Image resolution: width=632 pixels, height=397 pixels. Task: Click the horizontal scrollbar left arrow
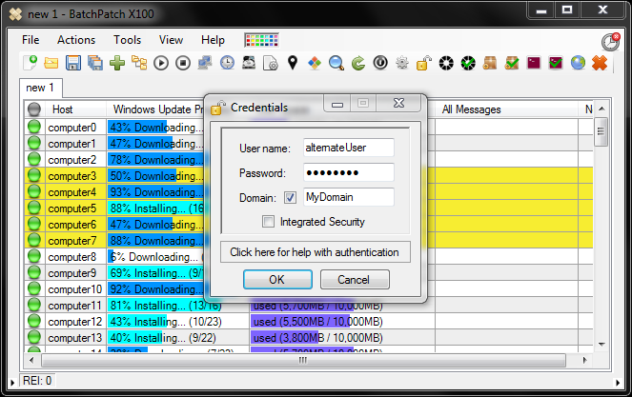31,361
